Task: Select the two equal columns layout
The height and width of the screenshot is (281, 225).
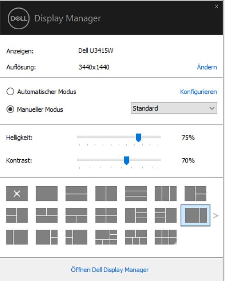Action: tap(106, 194)
